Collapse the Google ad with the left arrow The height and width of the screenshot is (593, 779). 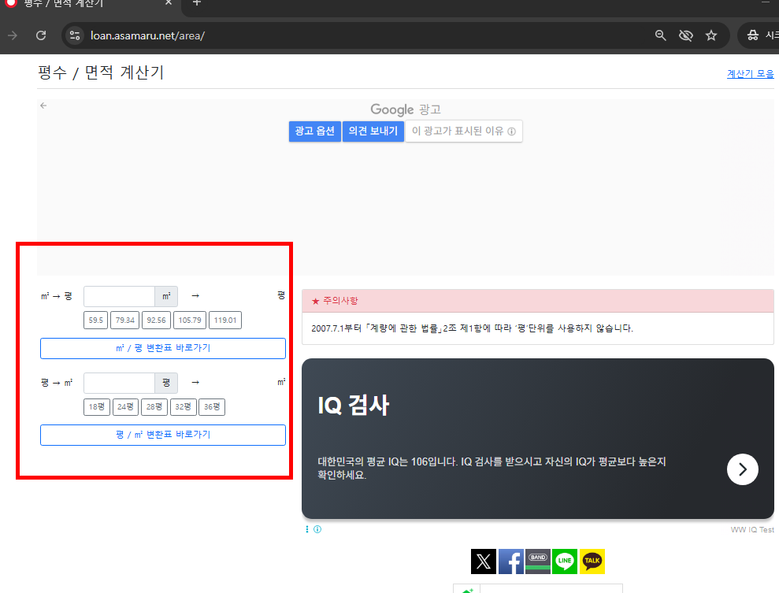coord(43,105)
